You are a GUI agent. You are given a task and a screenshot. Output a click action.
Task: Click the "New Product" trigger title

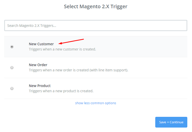pyautogui.click(x=40, y=86)
